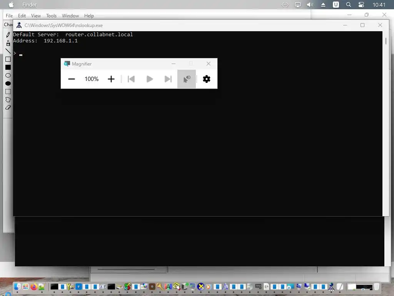Click the nslookup command prompt line
Screen dimensions: 394x296
[18, 54]
